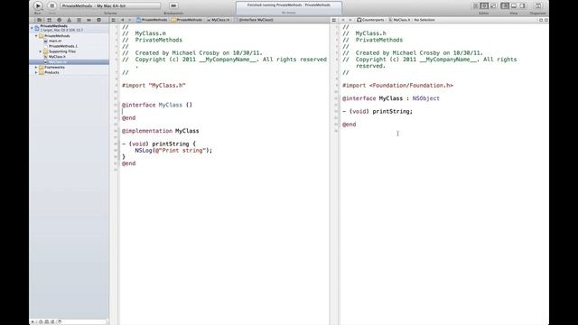The width and height of the screenshot is (578, 325).
Task: Select the Frameworks folder row
Action: click(x=70, y=68)
